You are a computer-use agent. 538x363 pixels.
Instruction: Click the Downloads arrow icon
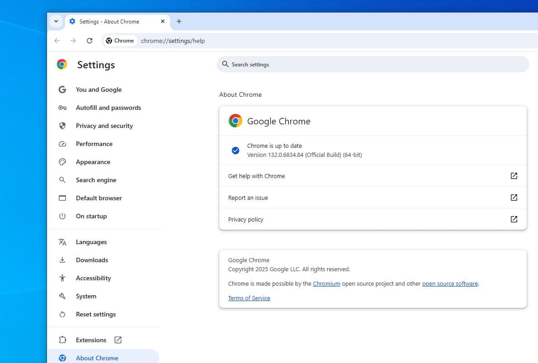pyautogui.click(x=62, y=260)
